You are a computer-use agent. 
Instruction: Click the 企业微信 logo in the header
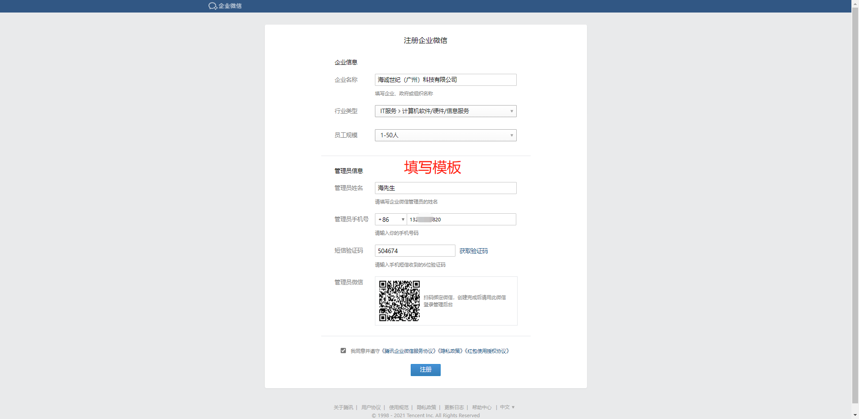[x=225, y=6]
